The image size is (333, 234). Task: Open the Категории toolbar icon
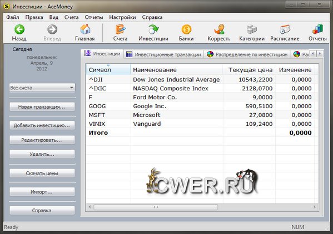click(252, 29)
